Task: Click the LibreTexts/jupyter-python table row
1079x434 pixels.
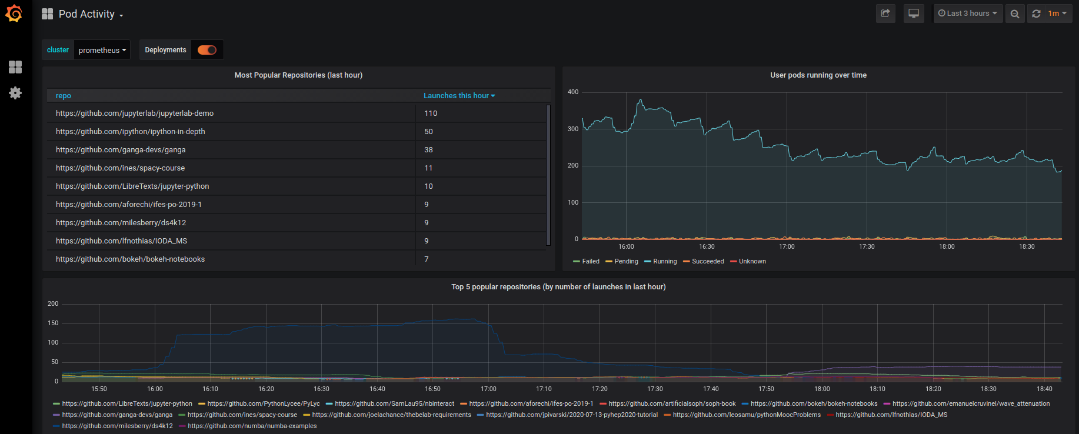Action: [x=297, y=186]
